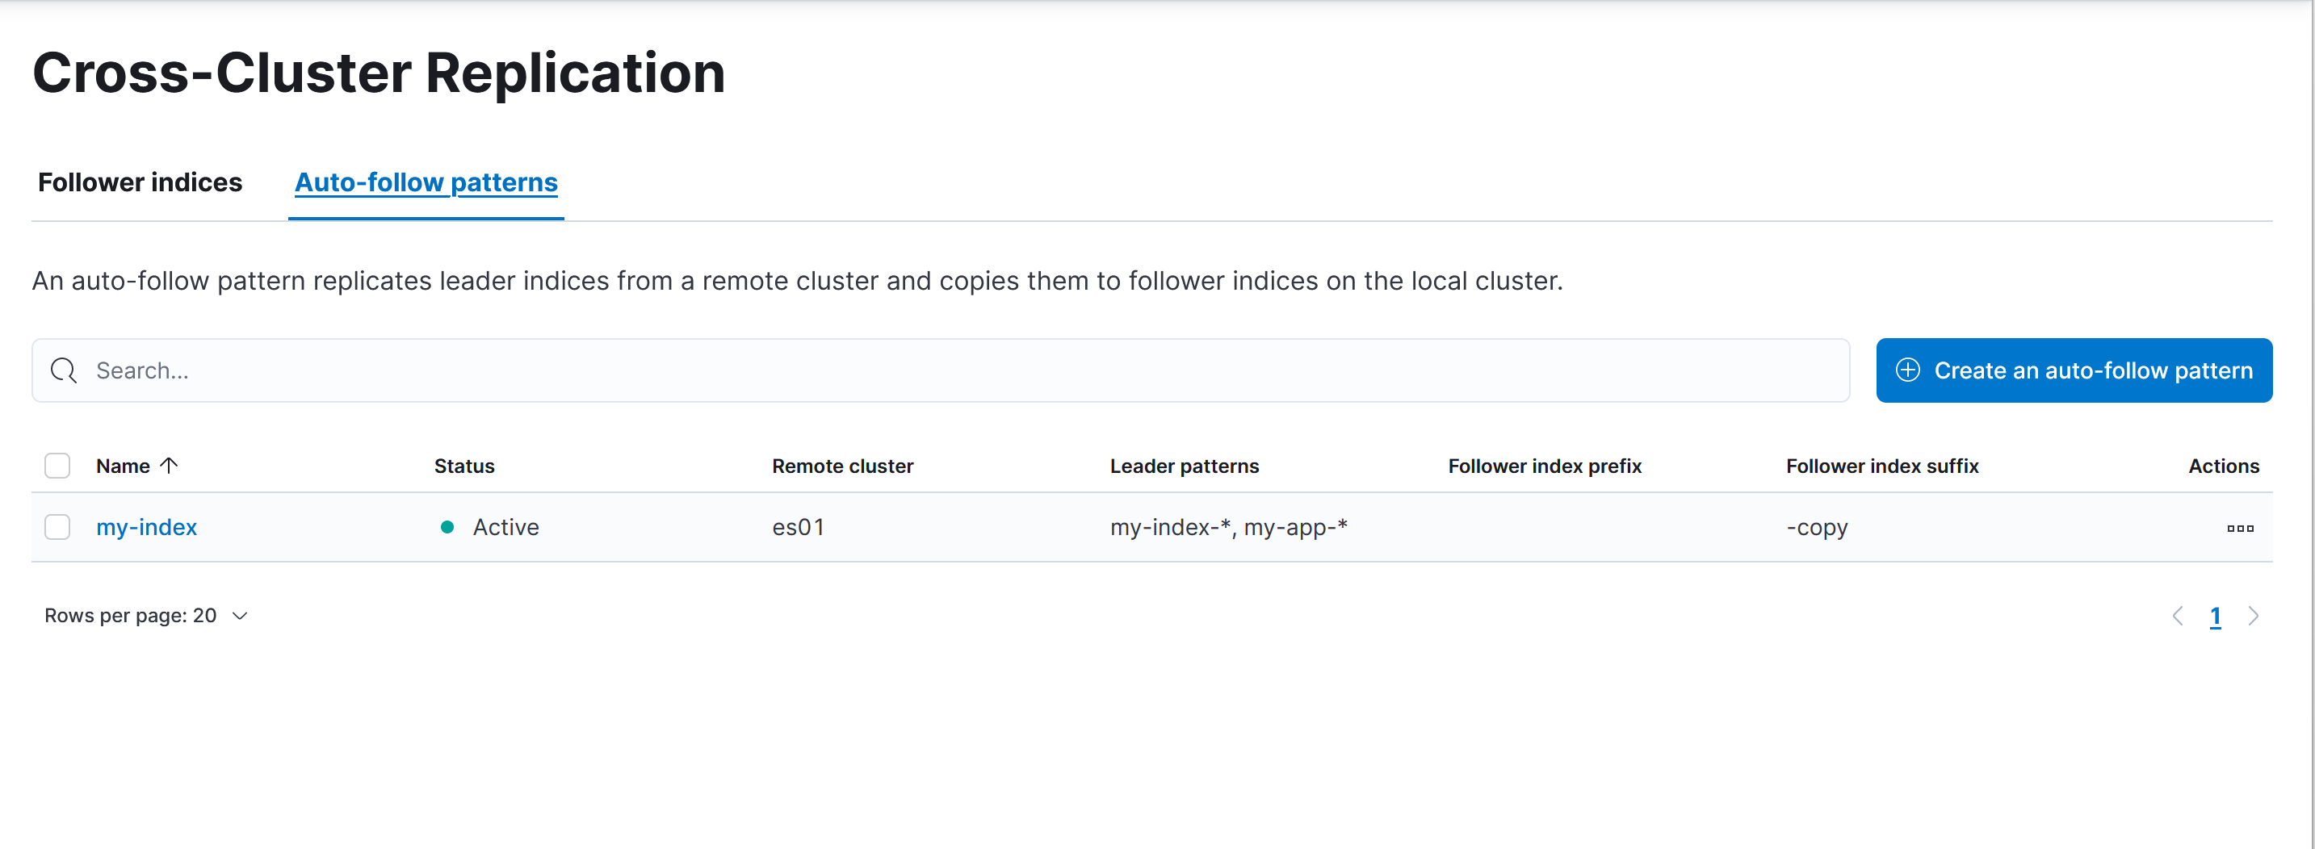Open the my-index pattern link
The width and height of the screenshot is (2315, 849).
click(146, 527)
